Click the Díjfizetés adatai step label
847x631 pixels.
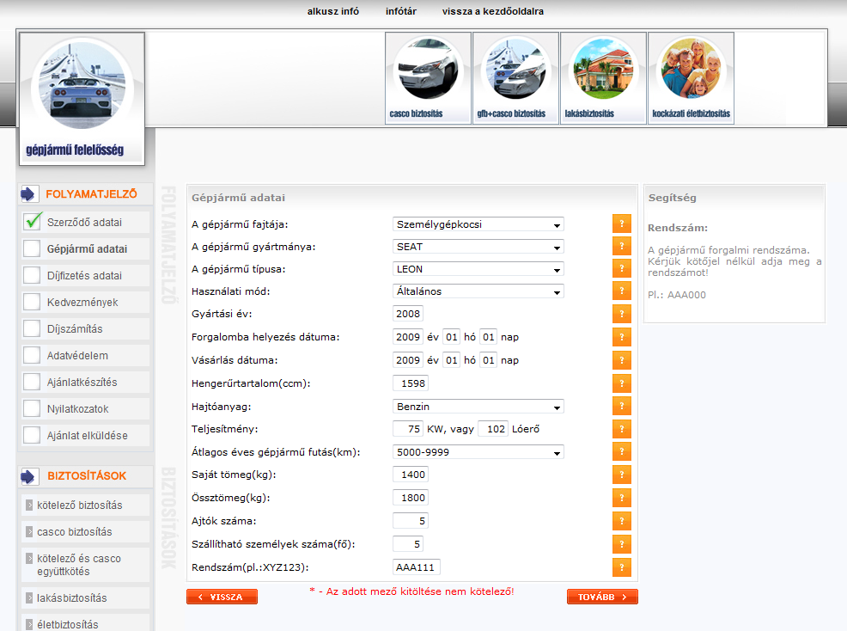tap(84, 276)
